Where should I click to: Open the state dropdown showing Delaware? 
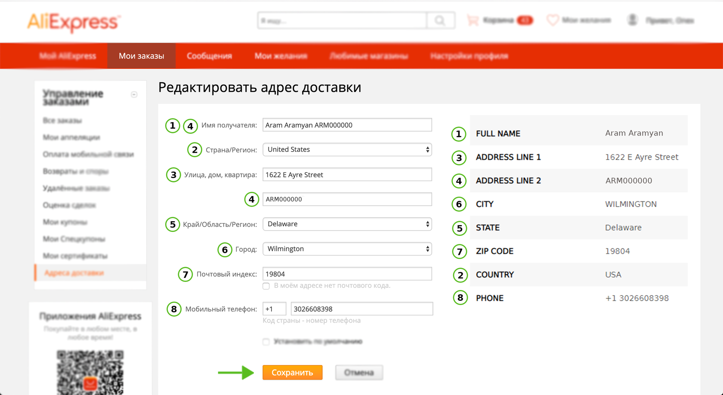(347, 224)
